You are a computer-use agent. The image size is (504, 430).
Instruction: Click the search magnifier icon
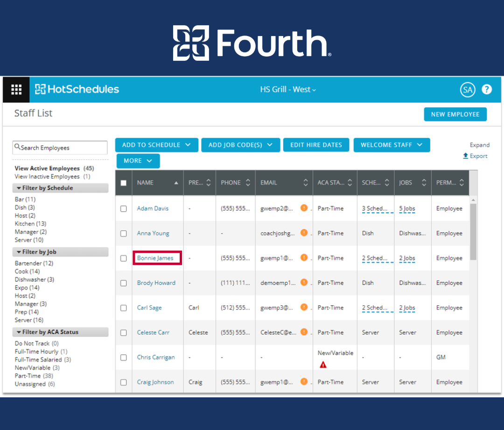[17, 147]
